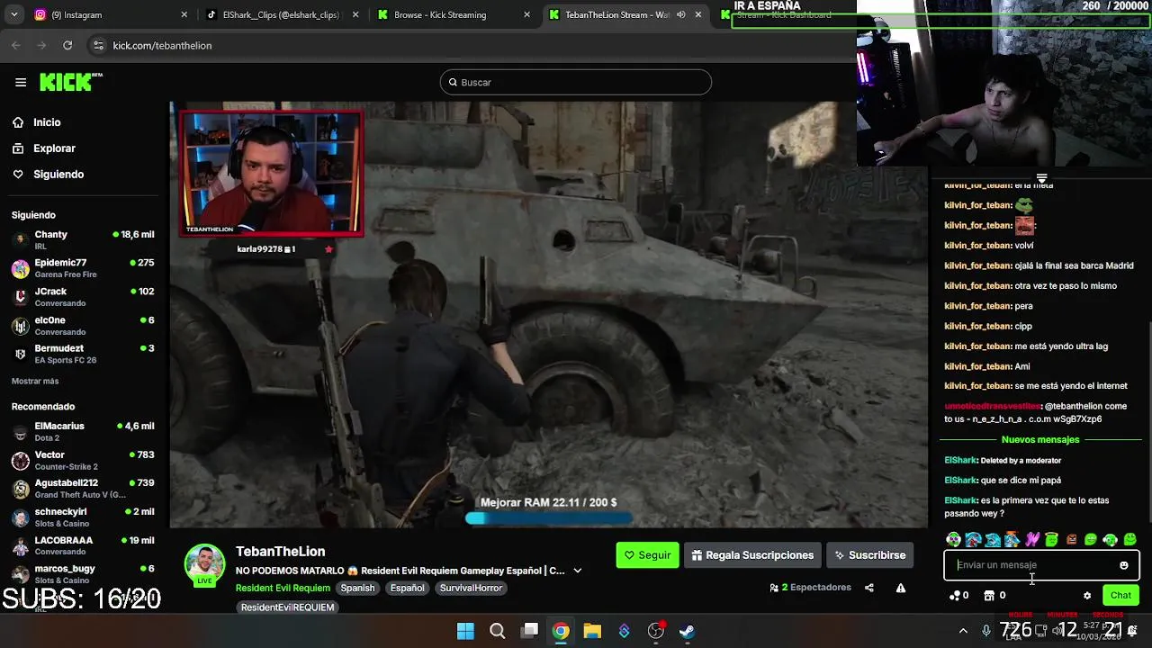Open Agustabell212 recommended channel
This screenshot has height=648, width=1152.
(83, 489)
